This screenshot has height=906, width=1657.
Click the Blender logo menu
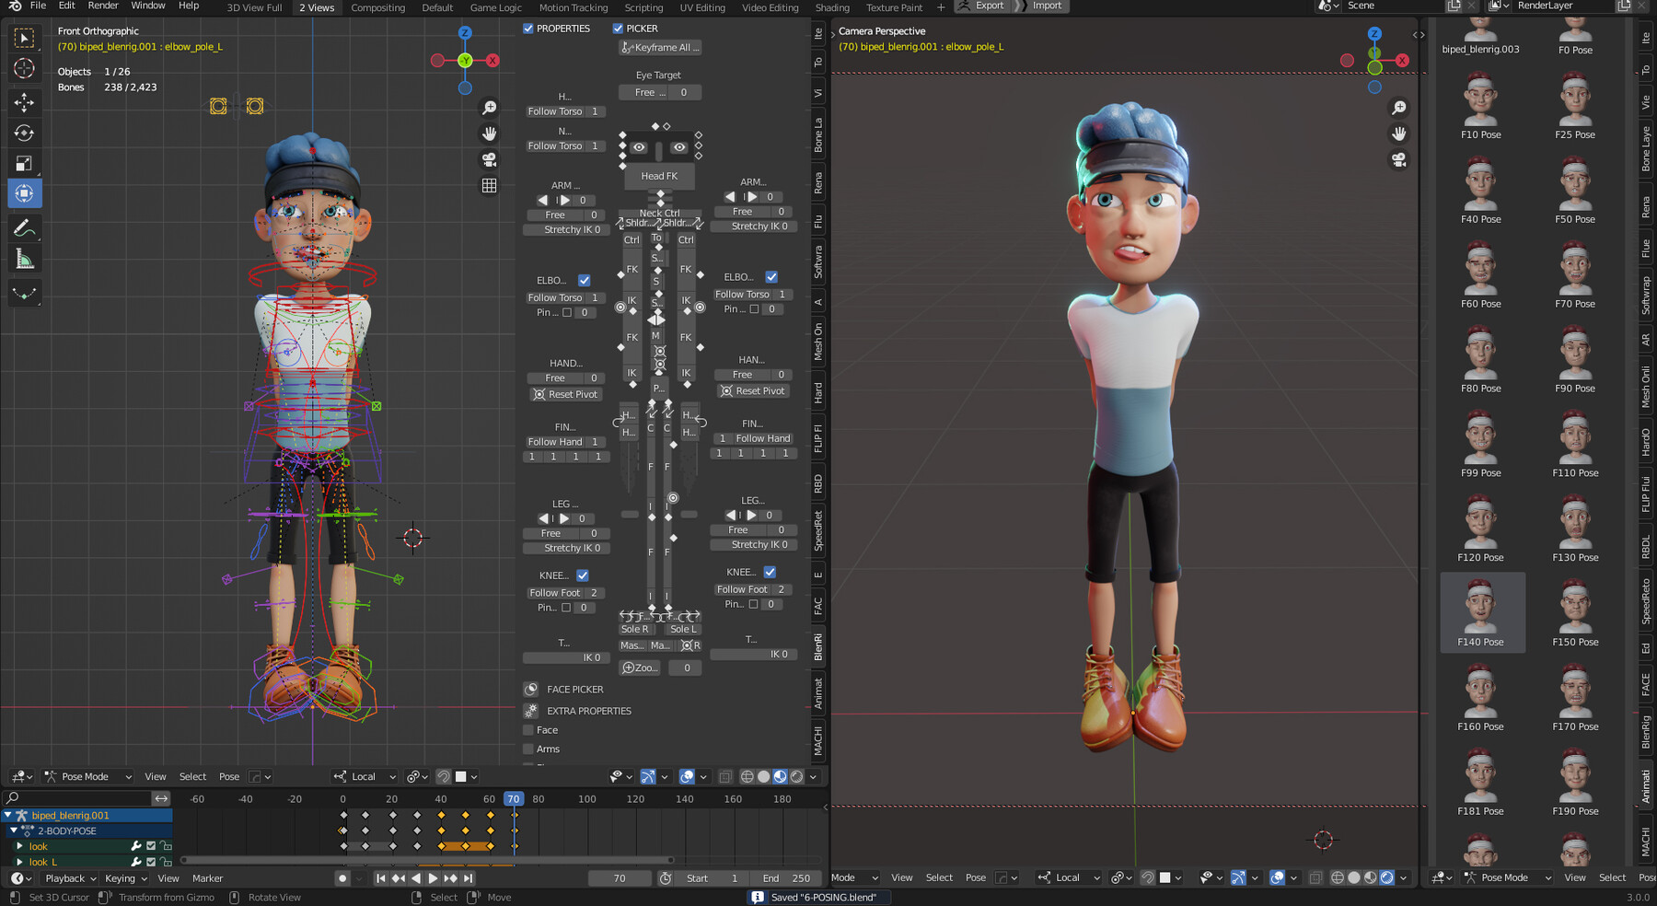pyautogui.click(x=15, y=6)
